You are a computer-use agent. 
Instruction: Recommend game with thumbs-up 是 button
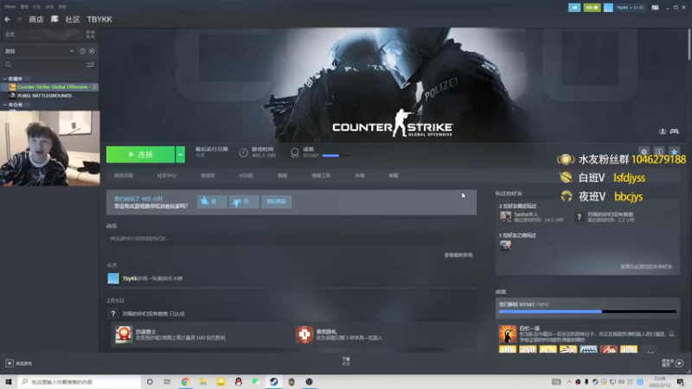(212, 201)
